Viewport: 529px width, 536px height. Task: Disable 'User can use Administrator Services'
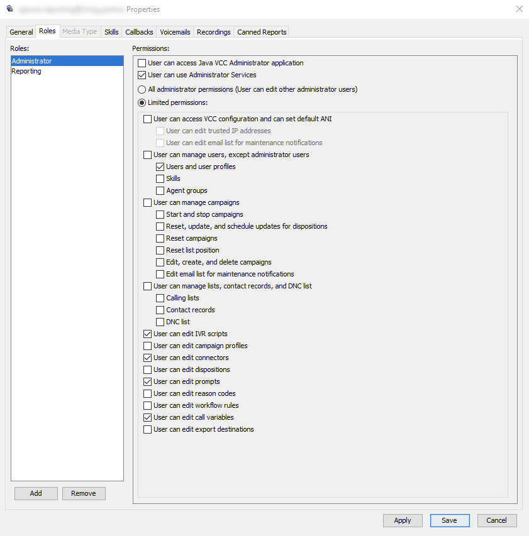(142, 75)
